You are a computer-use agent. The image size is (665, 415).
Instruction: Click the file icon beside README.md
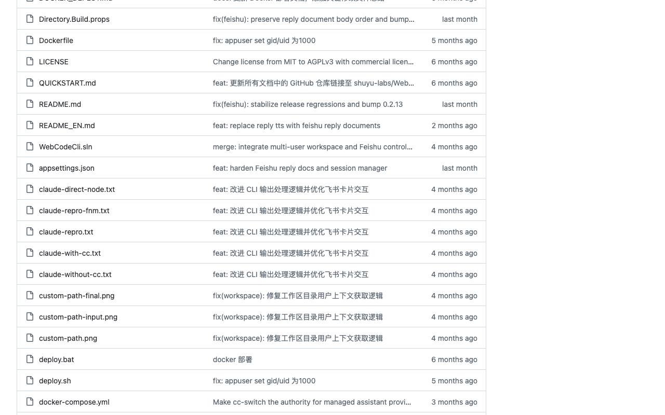pyautogui.click(x=30, y=104)
